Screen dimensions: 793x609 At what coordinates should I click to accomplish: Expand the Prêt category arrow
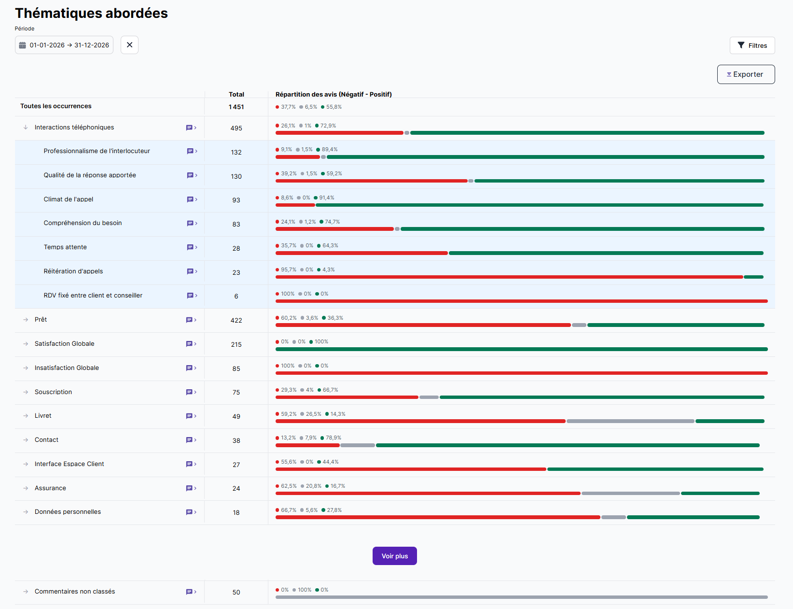click(26, 320)
